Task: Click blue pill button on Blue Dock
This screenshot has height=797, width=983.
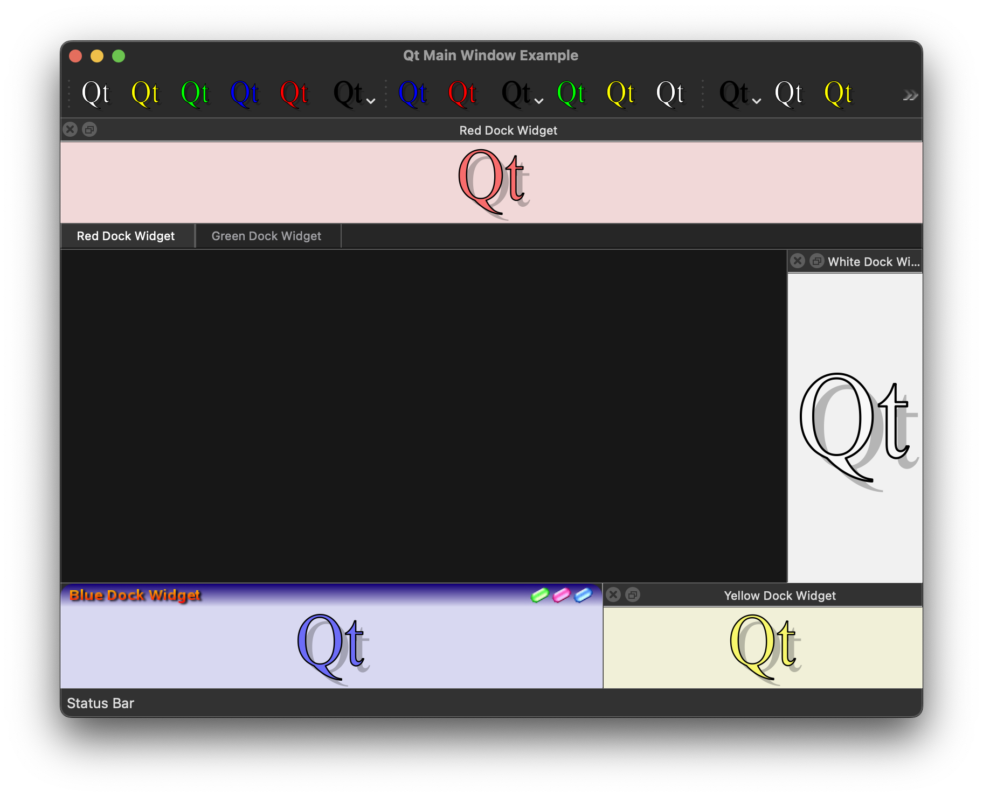Action: tap(583, 595)
